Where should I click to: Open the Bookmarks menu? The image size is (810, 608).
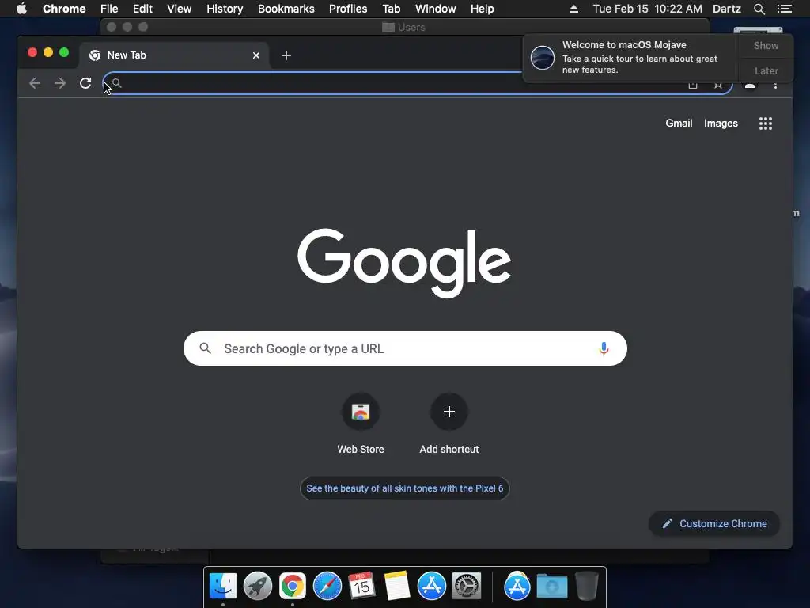pyautogui.click(x=286, y=9)
